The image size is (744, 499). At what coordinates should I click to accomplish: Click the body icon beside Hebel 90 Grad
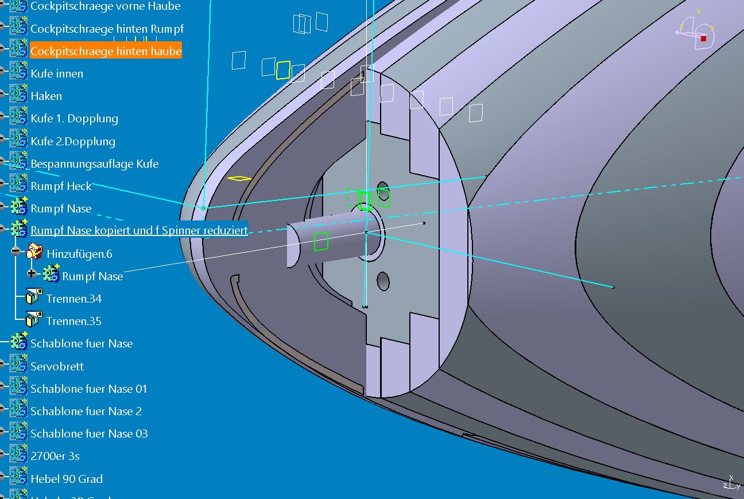click(x=18, y=478)
